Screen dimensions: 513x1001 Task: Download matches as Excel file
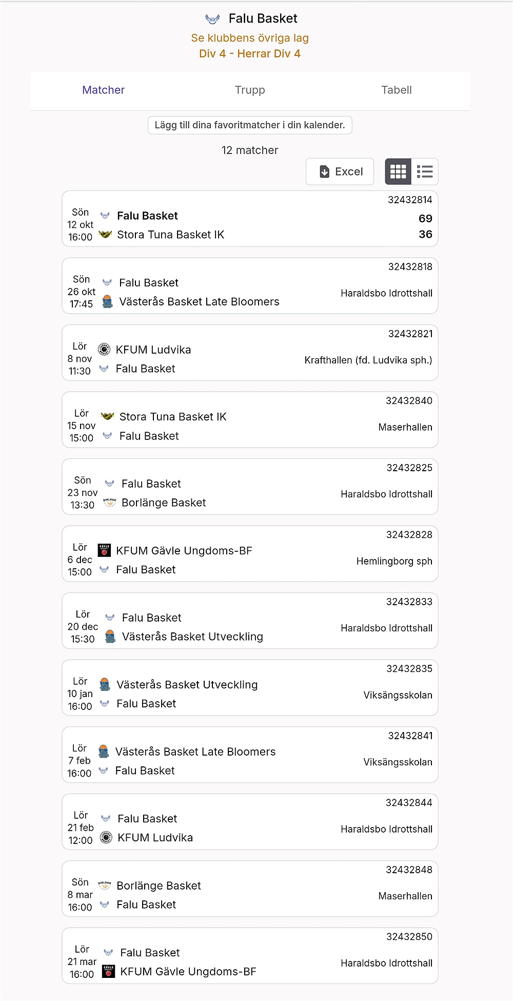[x=340, y=171]
